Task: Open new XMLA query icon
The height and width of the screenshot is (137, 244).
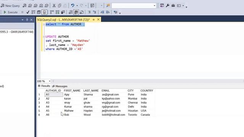Action: [x=41, y=6]
